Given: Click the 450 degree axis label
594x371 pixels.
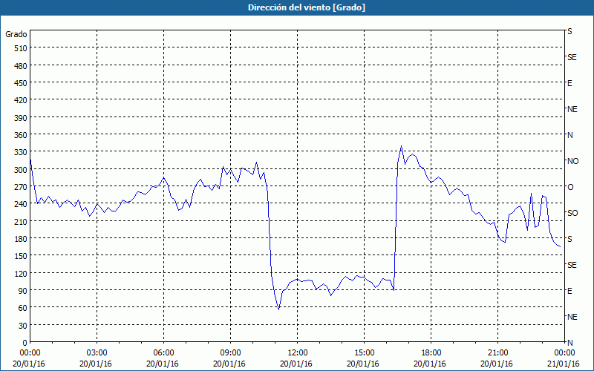Looking at the screenshot, I should [20, 83].
